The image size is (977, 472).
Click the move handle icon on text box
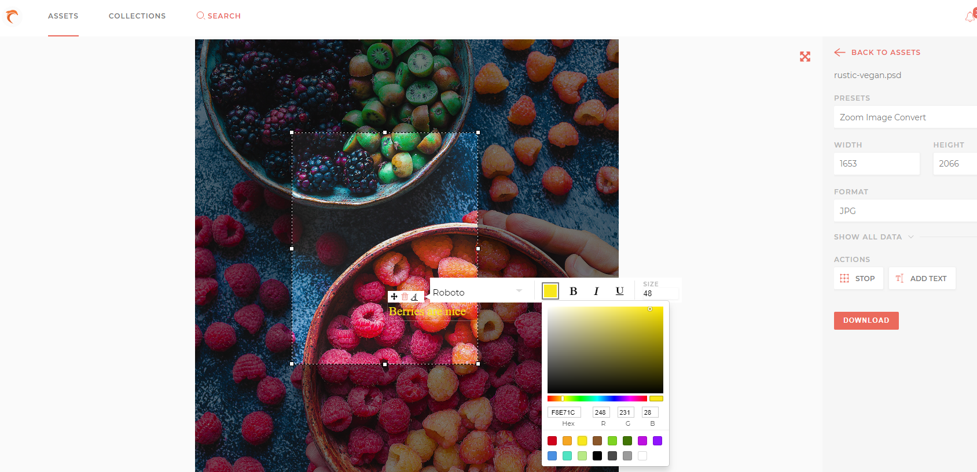click(394, 296)
